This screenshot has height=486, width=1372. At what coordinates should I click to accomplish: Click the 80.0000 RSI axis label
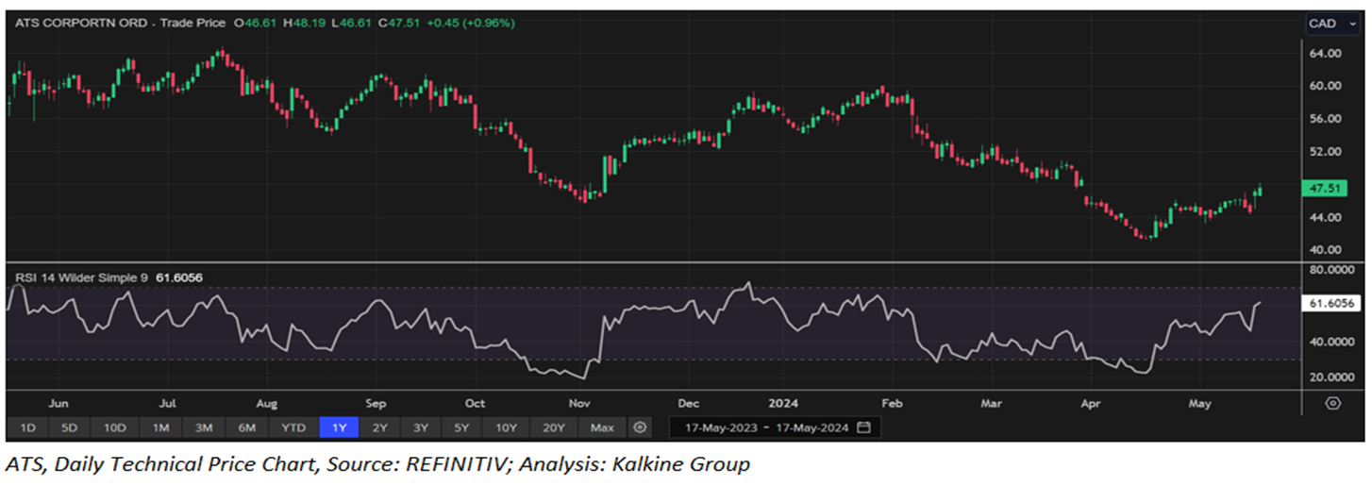pos(1331,270)
